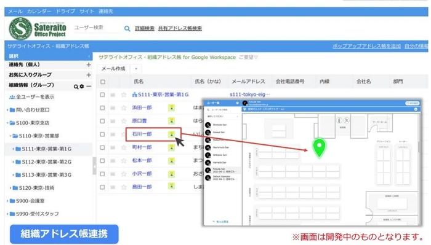The image size is (431, 245).
Task: Expand the S120-東京-技術 tree node
Action: [x=10, y=188]
